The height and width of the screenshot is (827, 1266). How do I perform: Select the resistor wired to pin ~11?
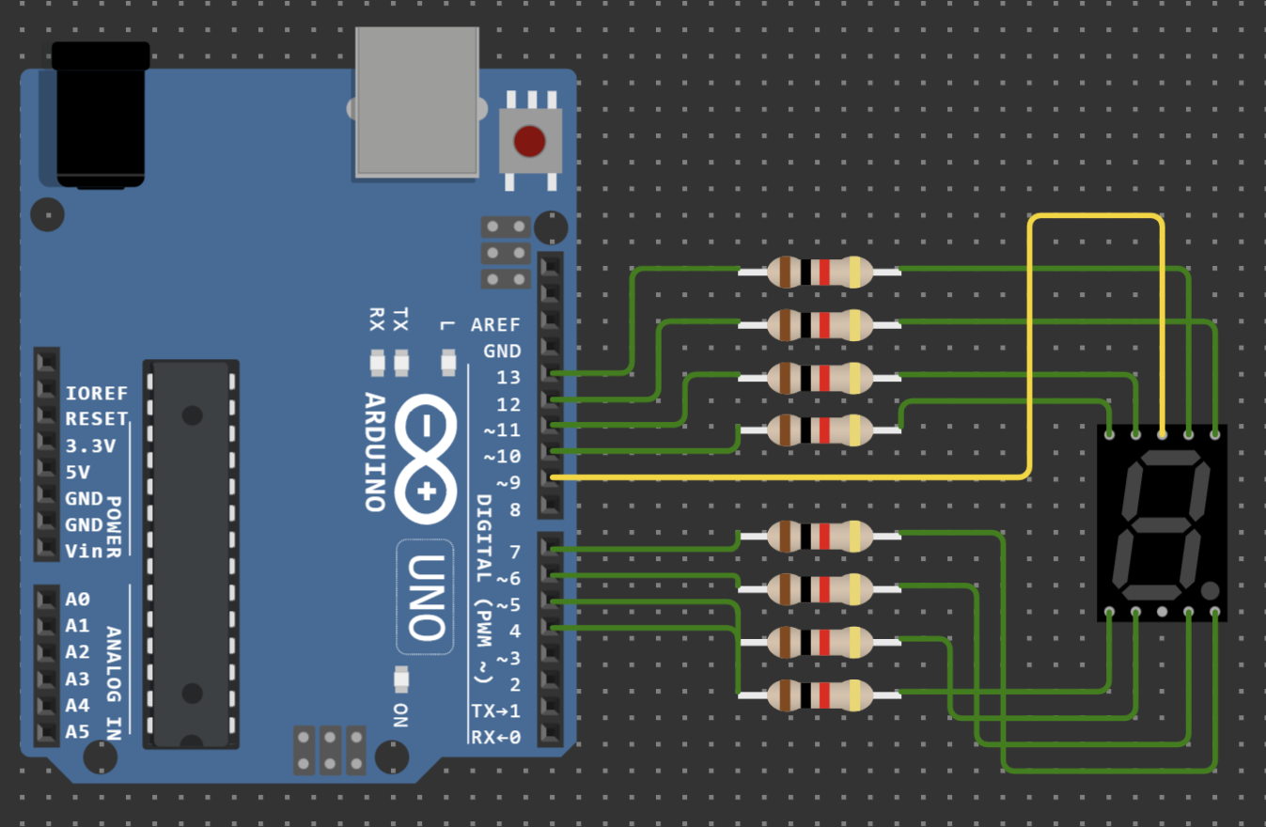tap(820, 378)
